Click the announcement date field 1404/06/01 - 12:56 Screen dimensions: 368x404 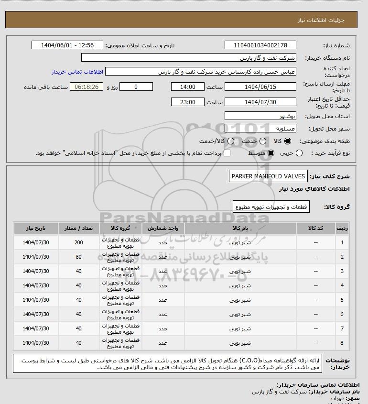click(x=67, y=45)
